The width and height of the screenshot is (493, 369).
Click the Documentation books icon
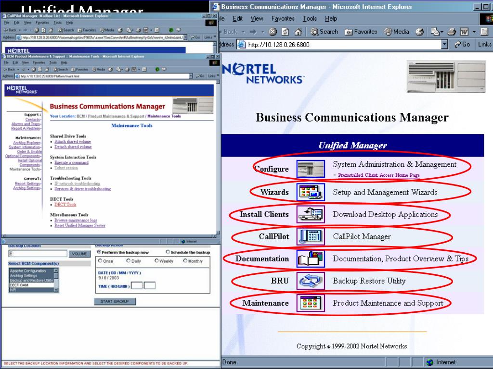tap(311, 259)
